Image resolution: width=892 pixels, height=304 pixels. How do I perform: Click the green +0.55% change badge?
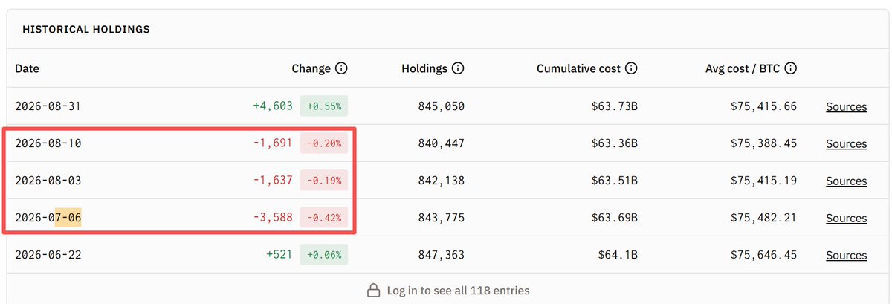pos(324,106)
